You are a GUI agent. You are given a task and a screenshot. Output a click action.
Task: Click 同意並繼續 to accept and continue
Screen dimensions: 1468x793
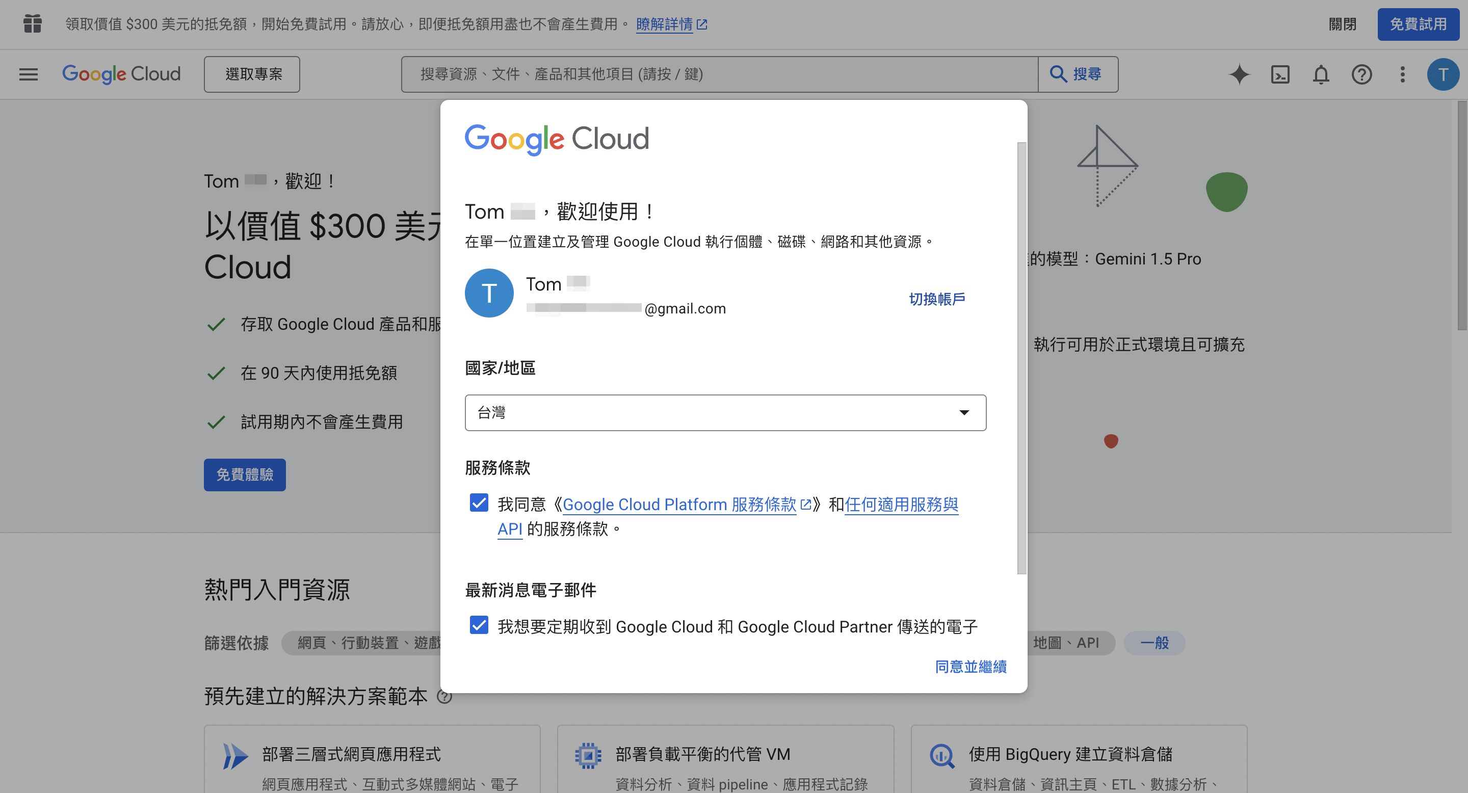971,667
